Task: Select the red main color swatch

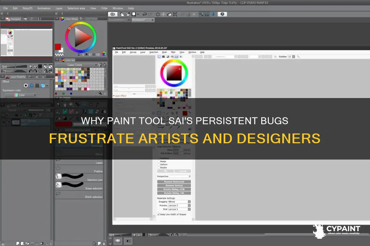Action: point(58,47)
